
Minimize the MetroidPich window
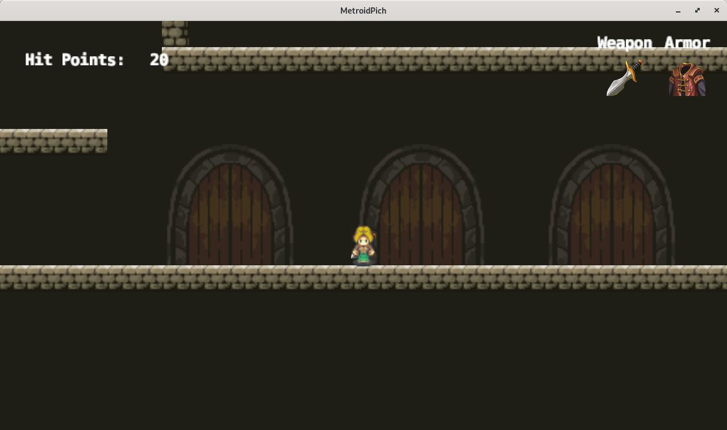point(678,11)
